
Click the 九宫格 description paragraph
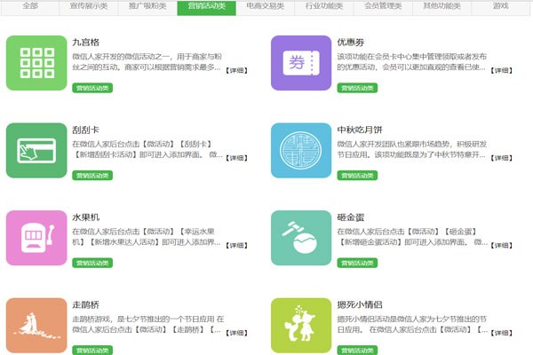[147, 62]
